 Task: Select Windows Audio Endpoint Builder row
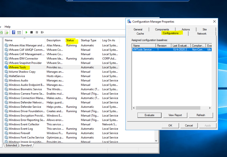[62, 85]
